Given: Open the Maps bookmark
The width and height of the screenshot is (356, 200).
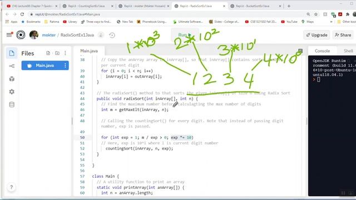Looking at the screenshot, I should [x=308, y=22].
